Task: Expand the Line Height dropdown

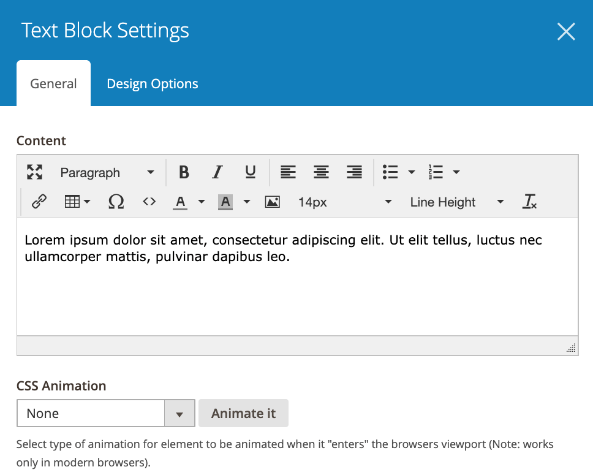Action: click(458, 202)
